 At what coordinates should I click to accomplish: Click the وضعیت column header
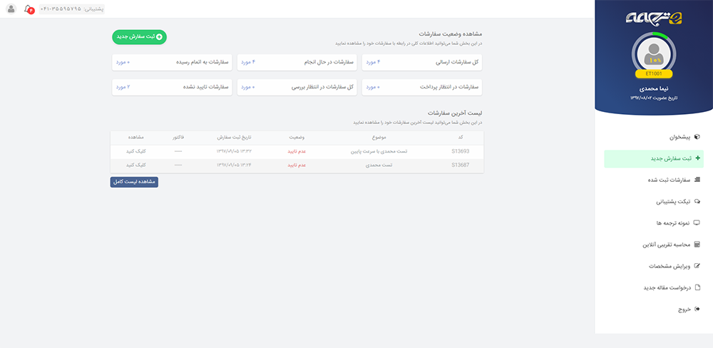(x=297, y=138)
